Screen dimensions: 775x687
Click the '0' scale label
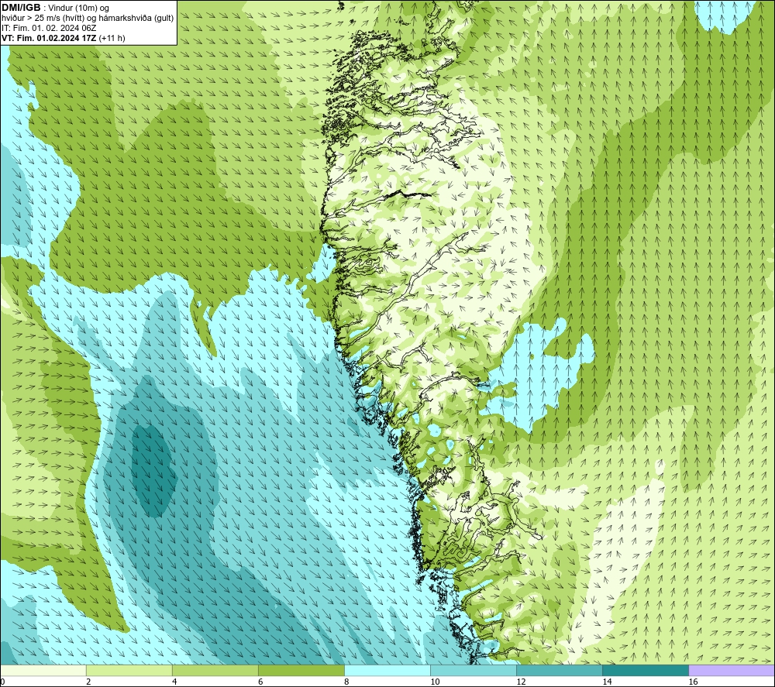pyautogui.click(x=2, y=682)
